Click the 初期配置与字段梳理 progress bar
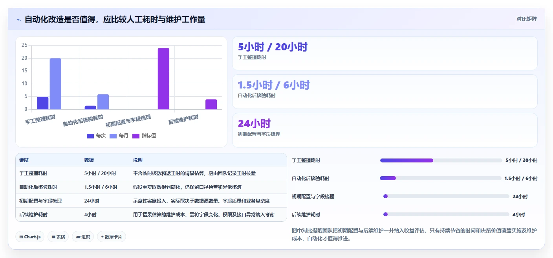The height and width of the screenshot is (258, 553). (x=446, y=196)
